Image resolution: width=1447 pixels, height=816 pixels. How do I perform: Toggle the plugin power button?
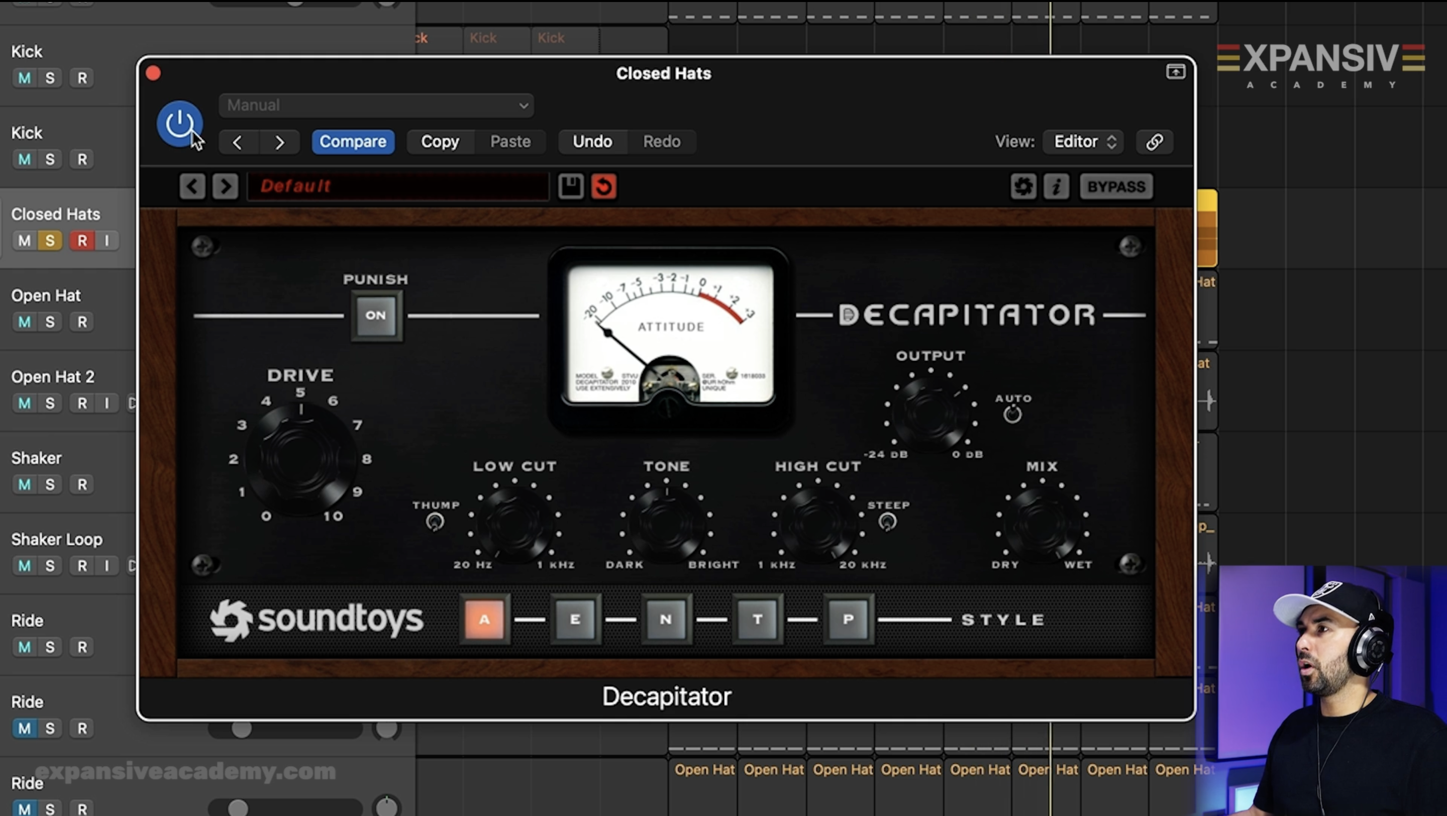tap(179, 124)
